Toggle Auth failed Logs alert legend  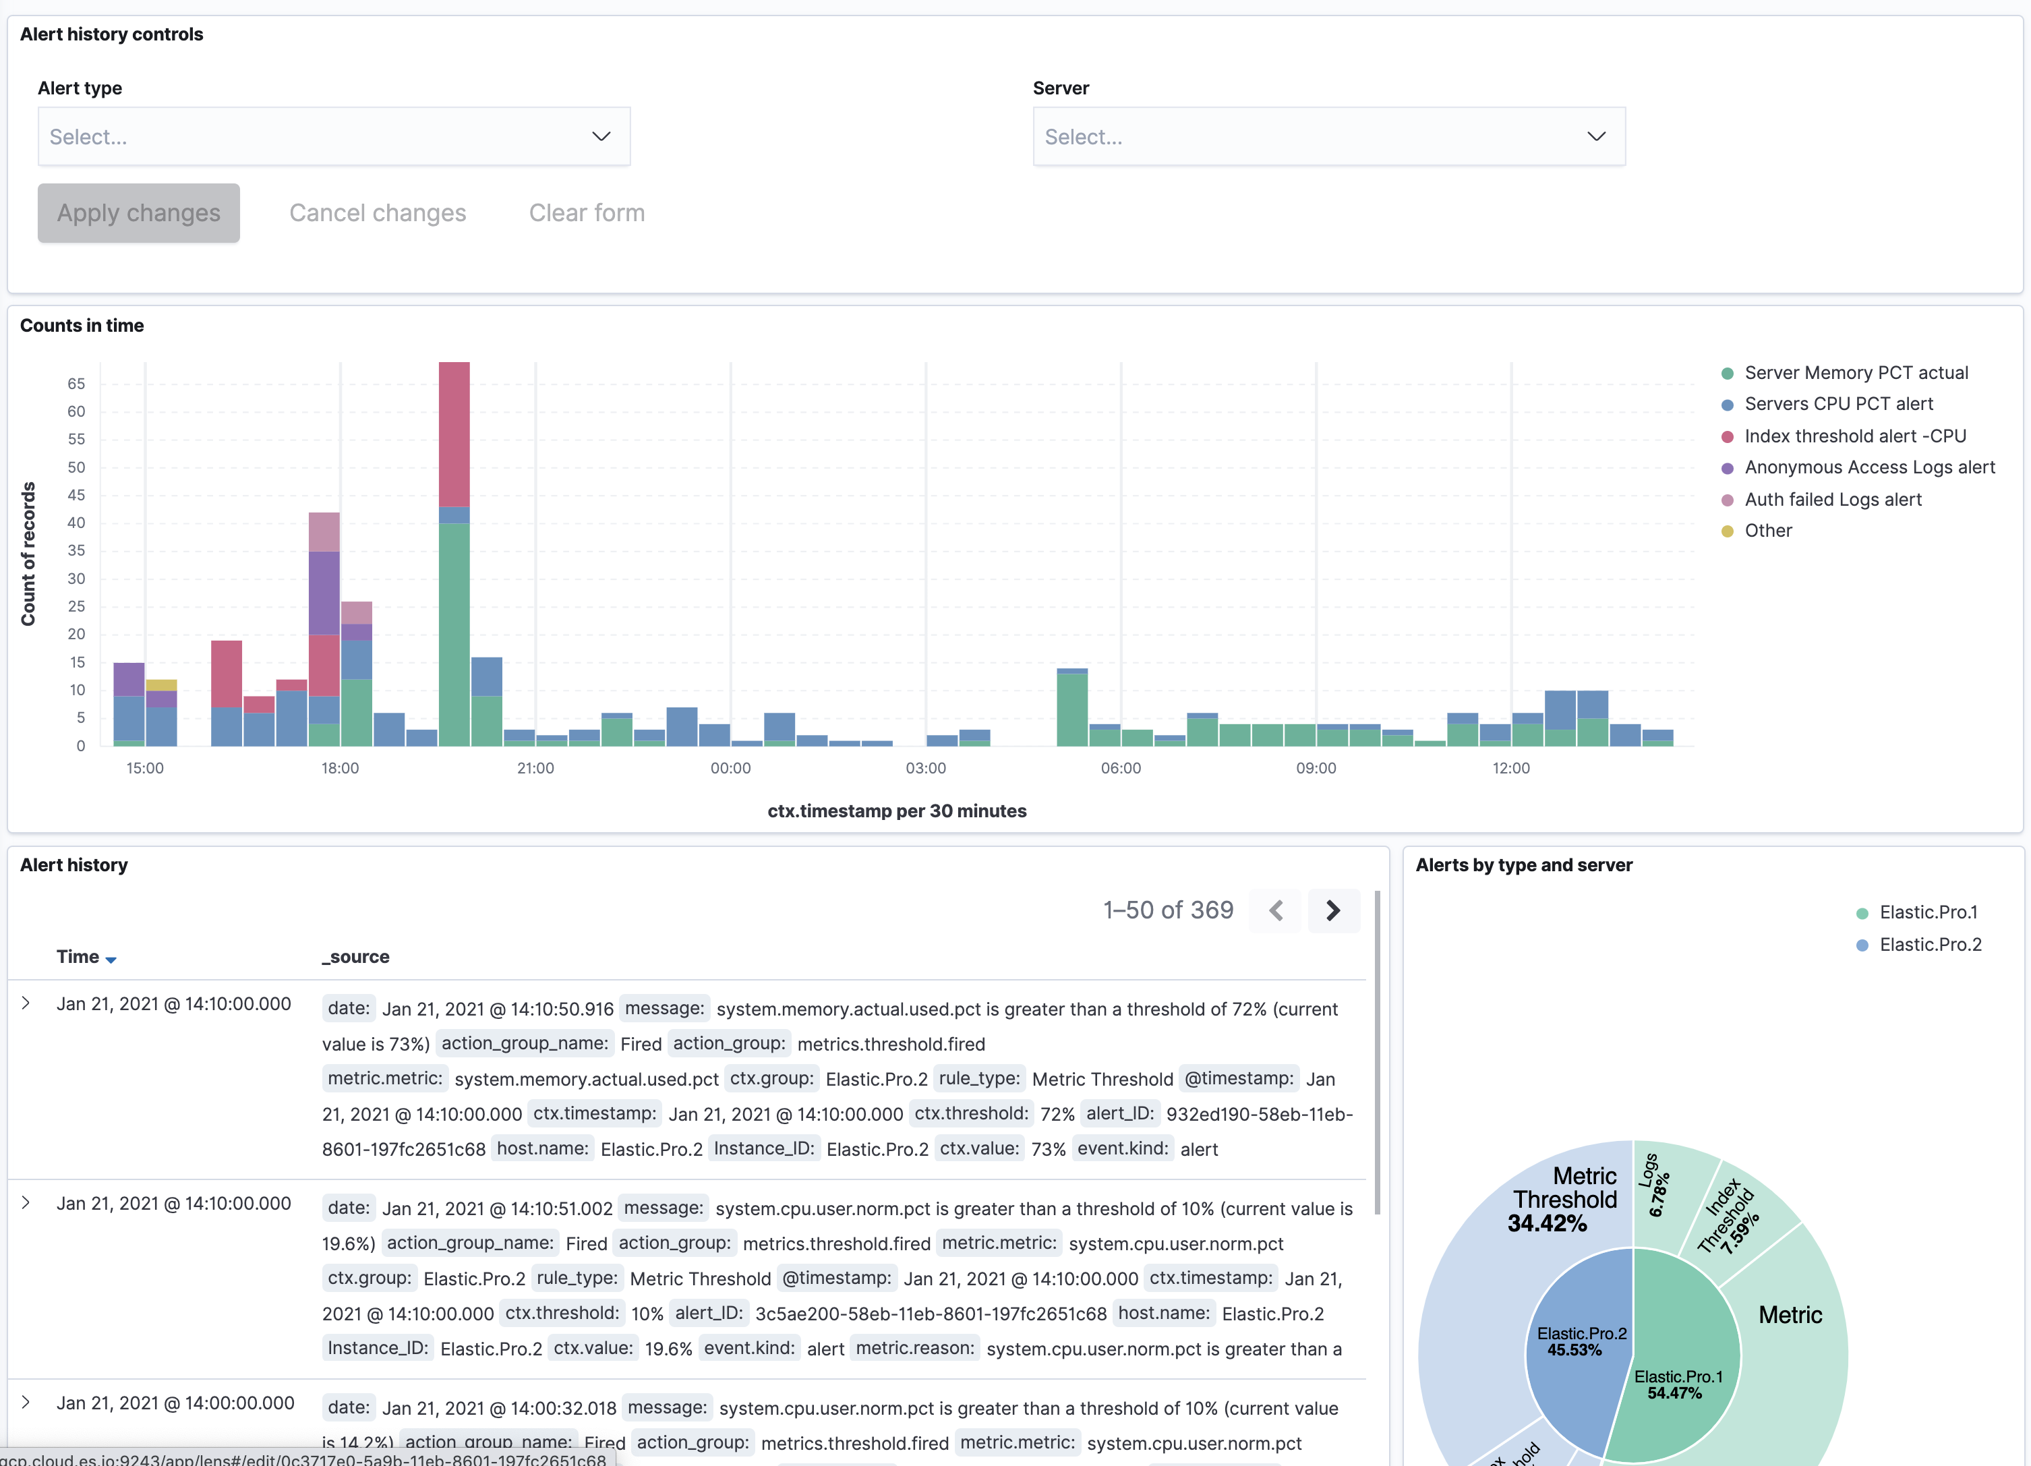click(x=1832, y=500)
